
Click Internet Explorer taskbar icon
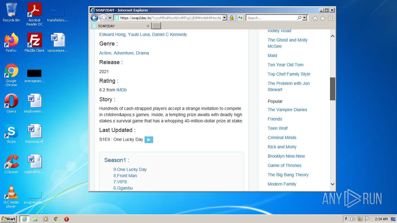coord(24,219)
